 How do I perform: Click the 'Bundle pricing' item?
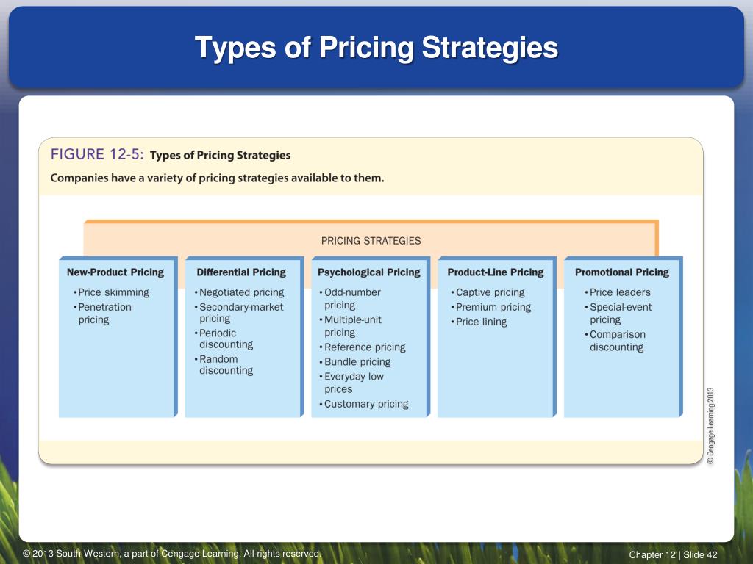click(355, 361)
